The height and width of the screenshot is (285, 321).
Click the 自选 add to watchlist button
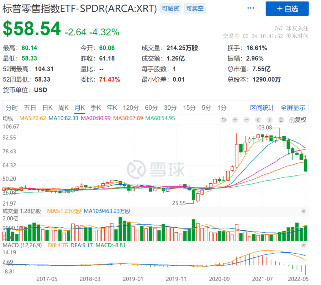click(x=287, y=9)
